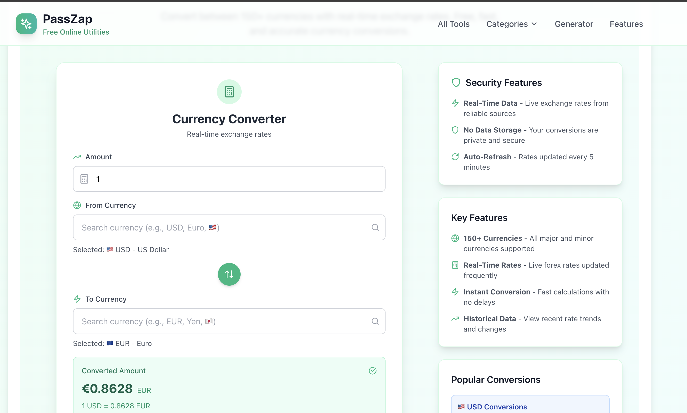Click the checkmark icon in Converted Amount panel

pos(372,370)
